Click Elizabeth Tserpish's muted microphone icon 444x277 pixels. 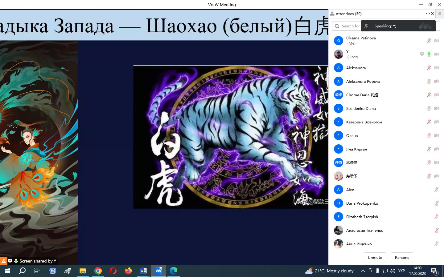[437, 217]
